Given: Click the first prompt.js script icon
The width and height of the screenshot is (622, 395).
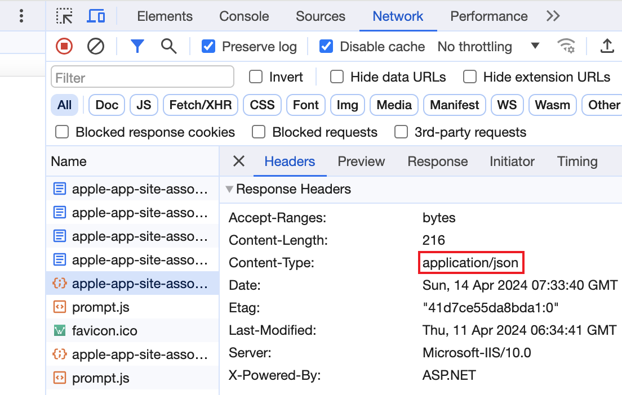Looking at the screenshot, I should [x=60, y=307].
